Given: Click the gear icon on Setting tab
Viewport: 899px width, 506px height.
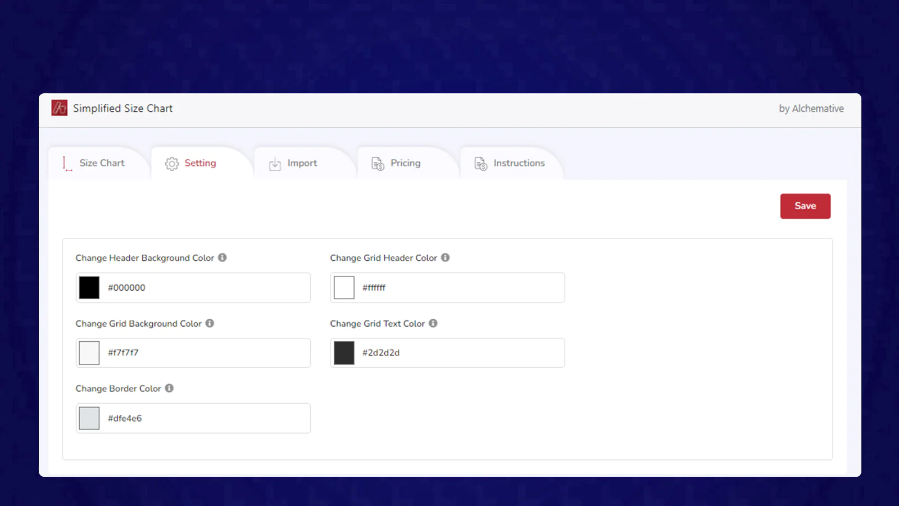Looking at the screenshot, I should click(172, 164).
